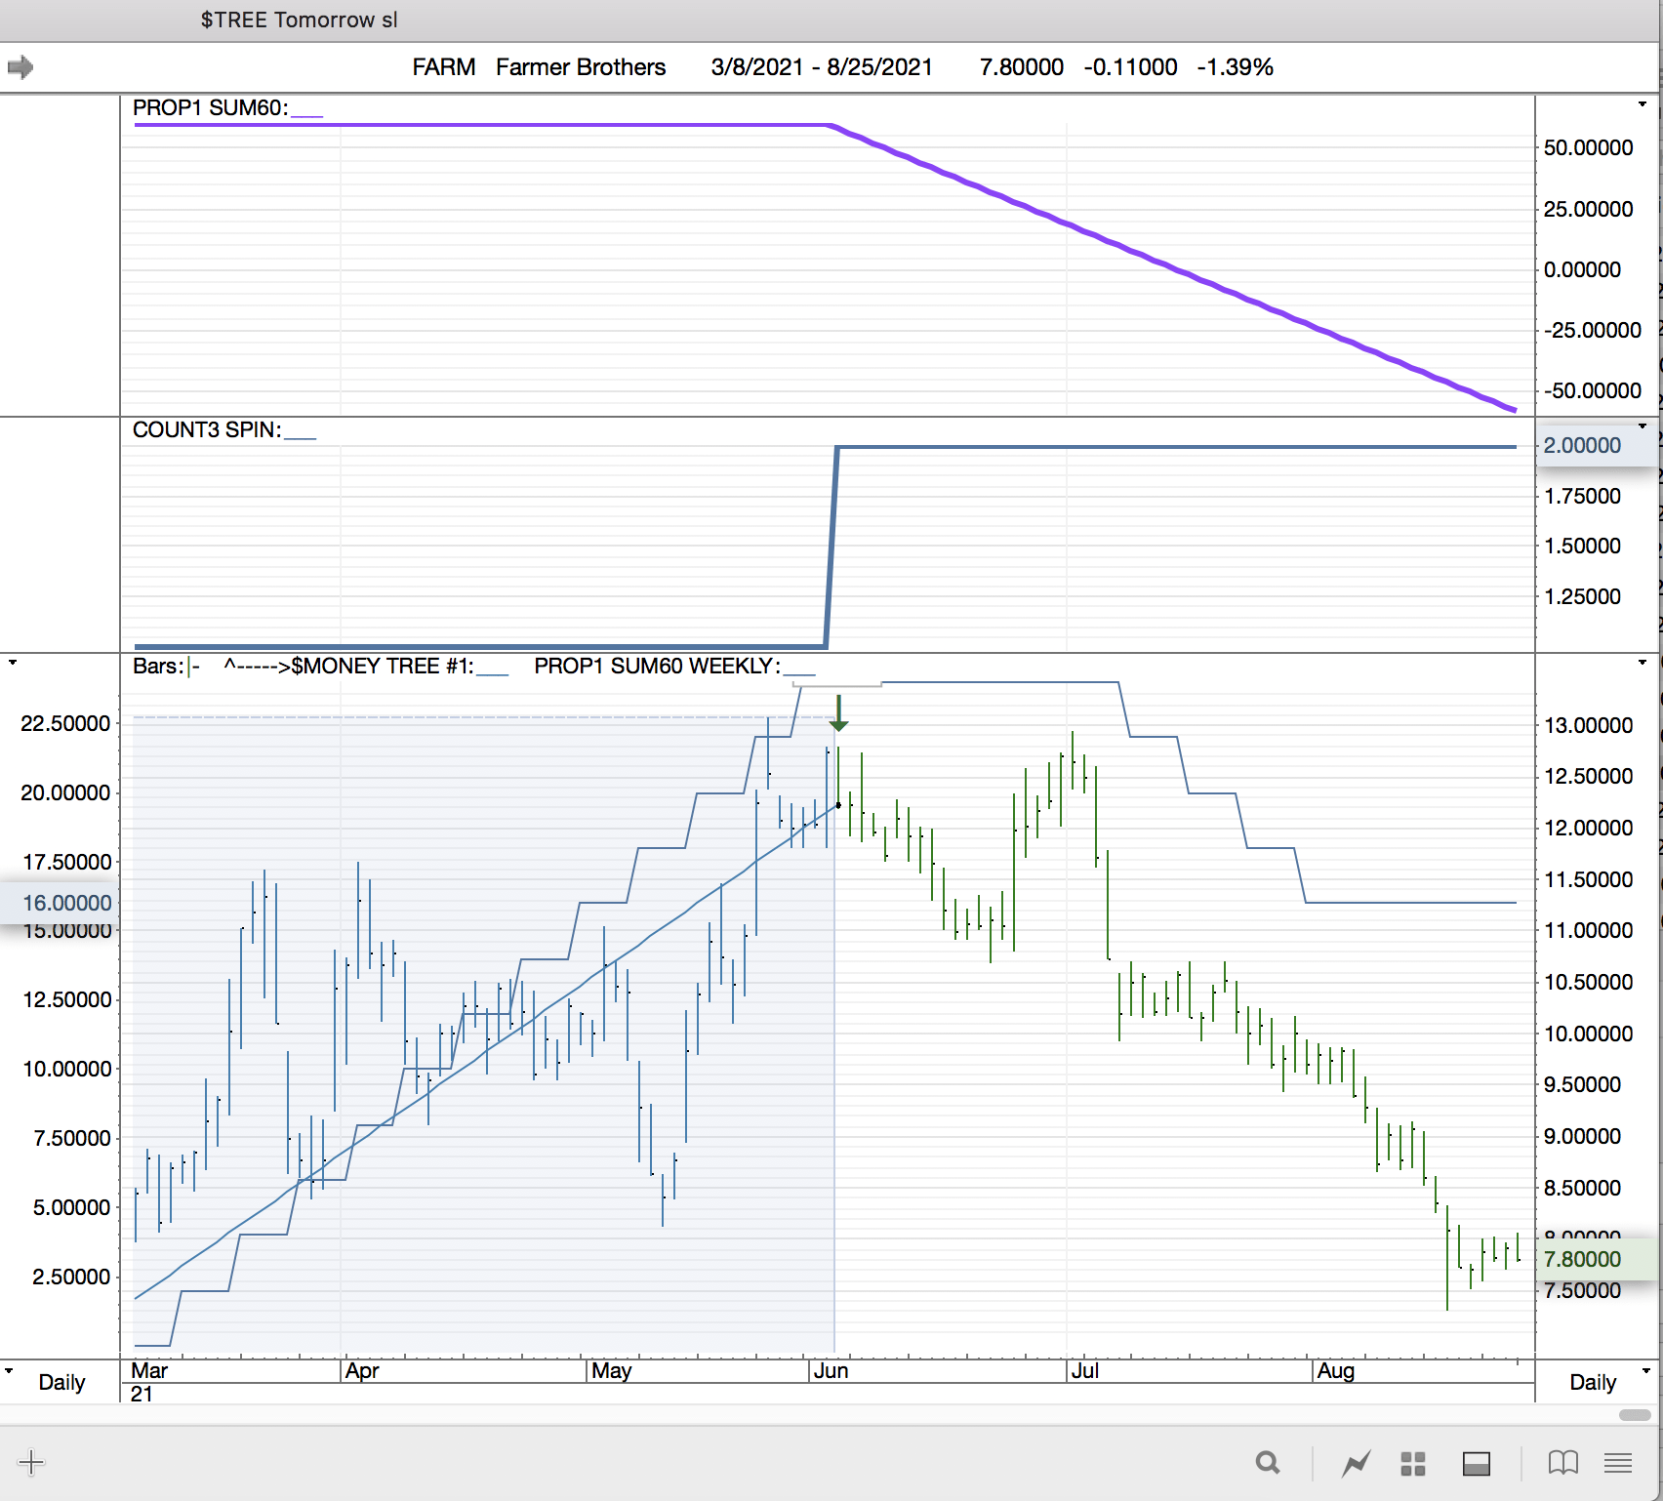Click the COUNT3 SPIN line color swatch
The height and width of the screenshot is (1501, 1663).
click(x=301, y=437)
